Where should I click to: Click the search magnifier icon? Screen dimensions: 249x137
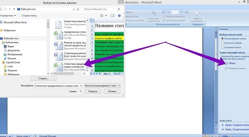point(118,9)
